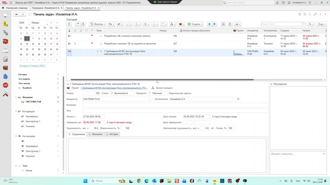Select the Архив tag
330x185 pixels.
[x=29, y=171]
